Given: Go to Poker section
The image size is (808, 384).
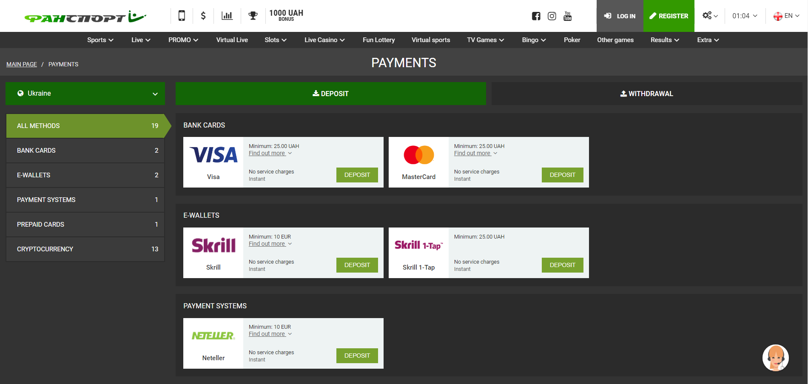Looking at the screenshot, I should point(572,40).
